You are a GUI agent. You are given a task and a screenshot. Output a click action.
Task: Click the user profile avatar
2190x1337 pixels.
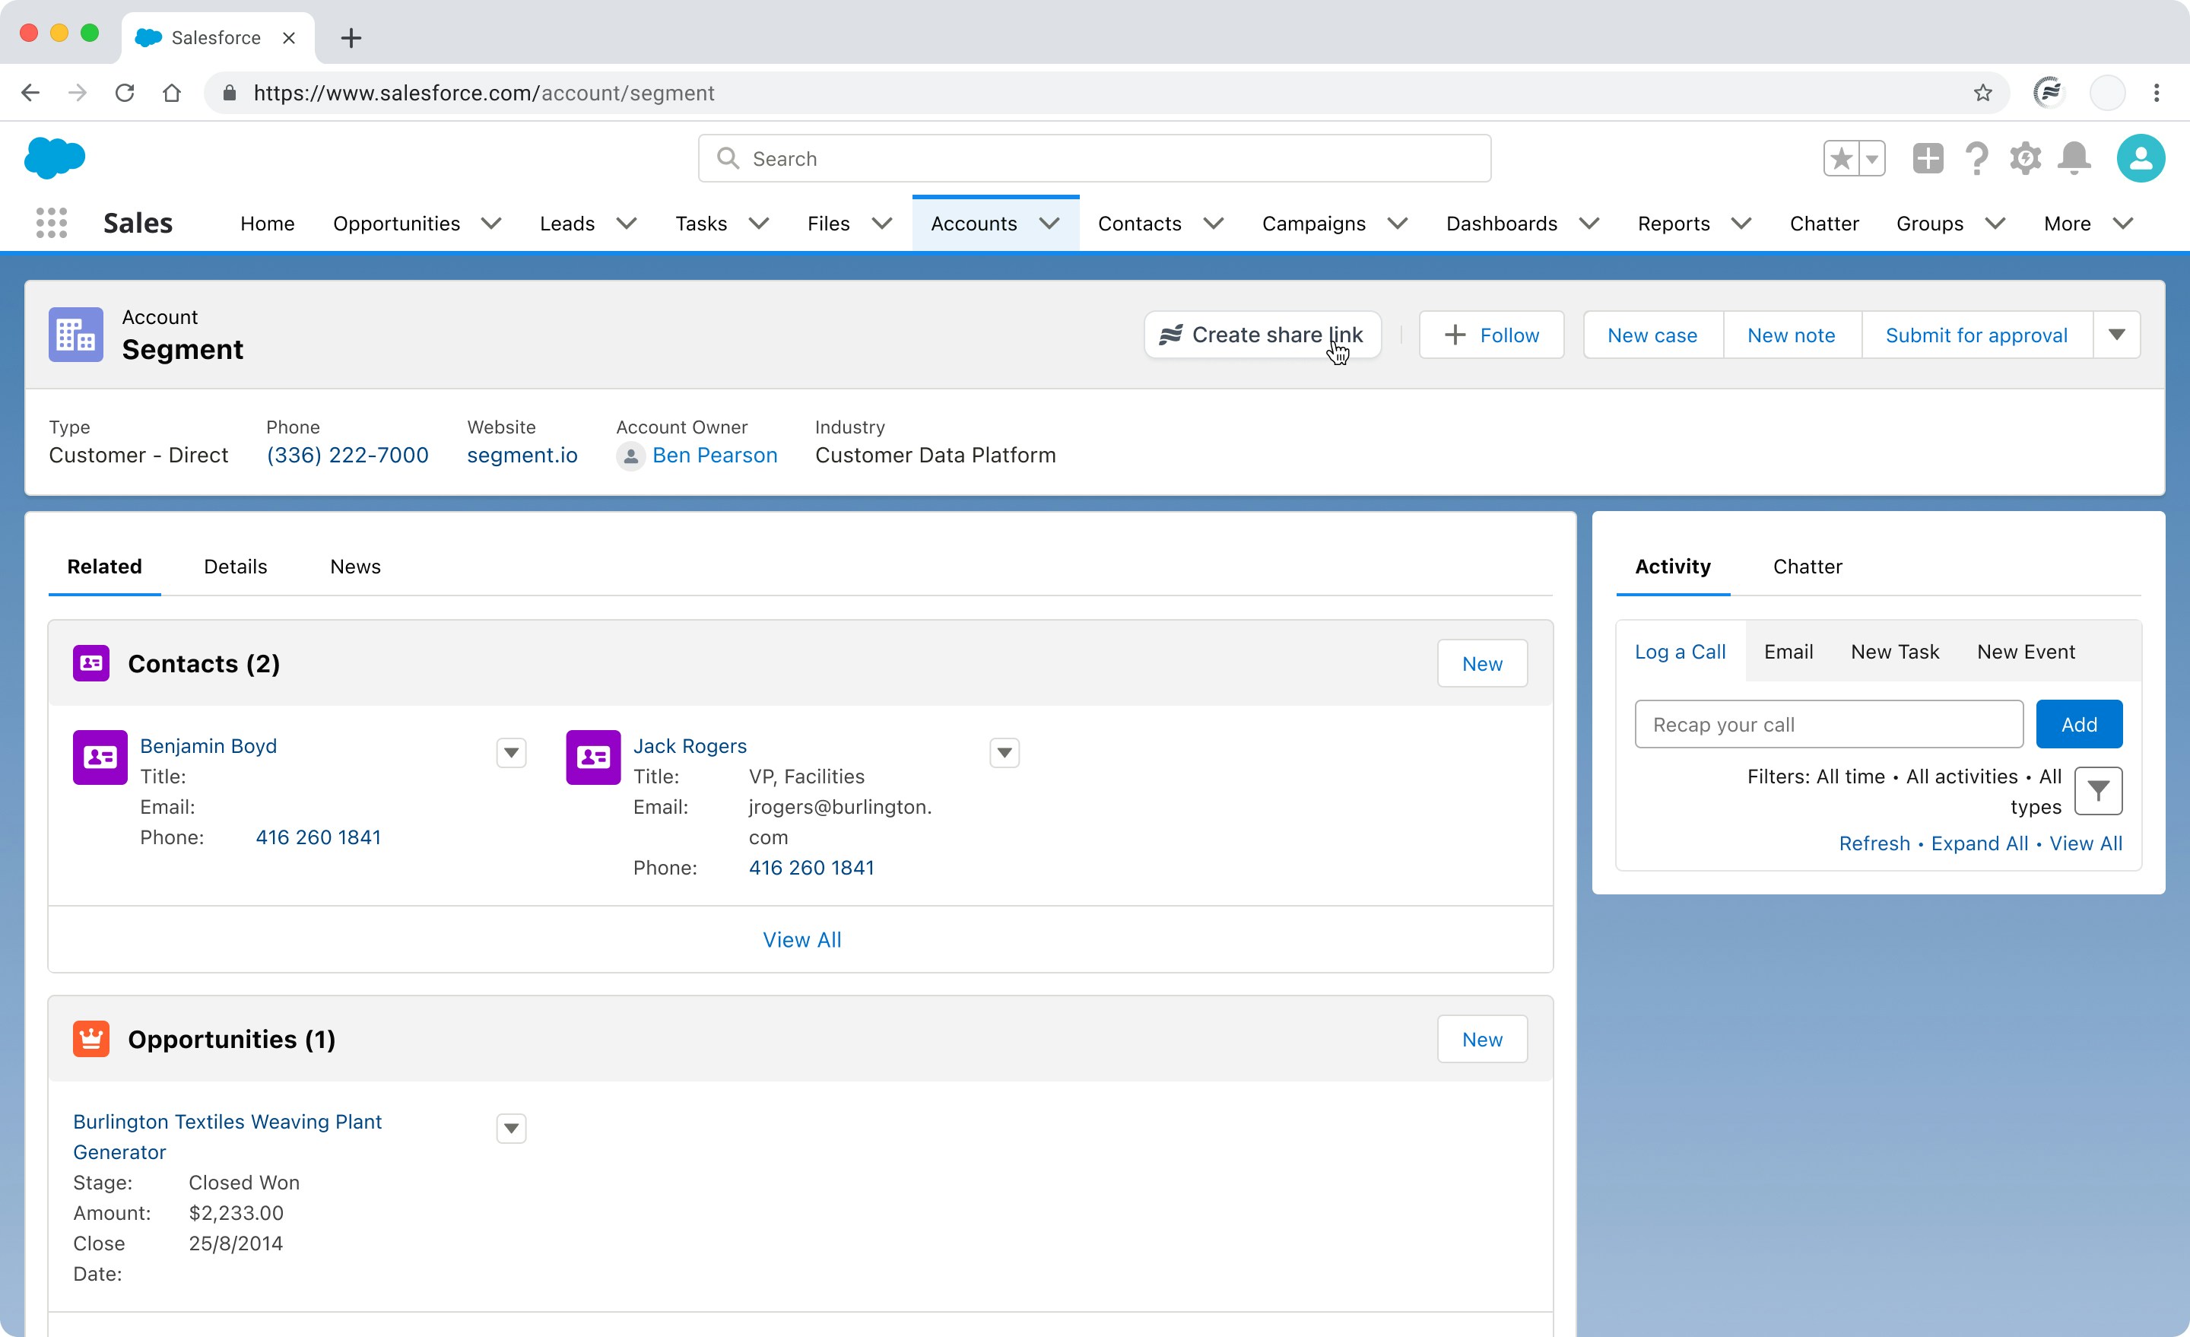pos(2141,159)
